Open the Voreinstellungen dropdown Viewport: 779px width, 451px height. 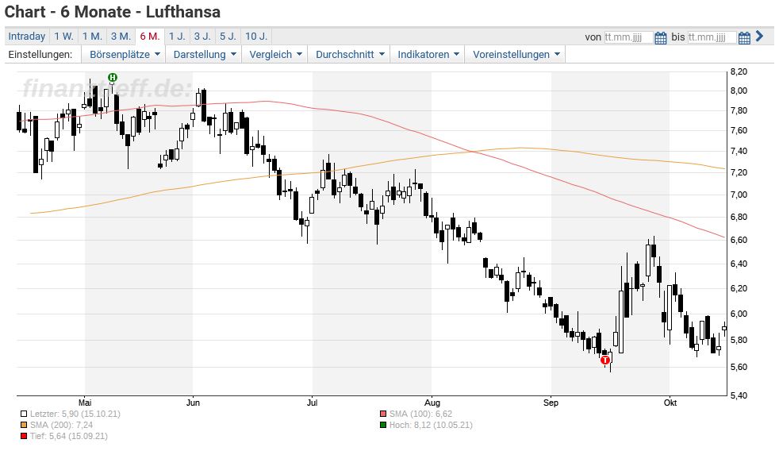516,55
